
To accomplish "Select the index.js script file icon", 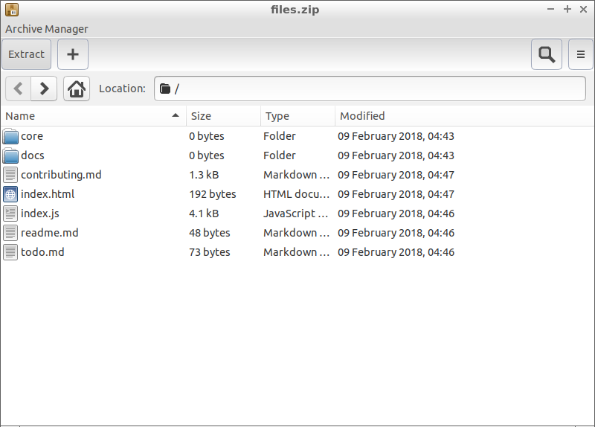I will coord(10,213).
